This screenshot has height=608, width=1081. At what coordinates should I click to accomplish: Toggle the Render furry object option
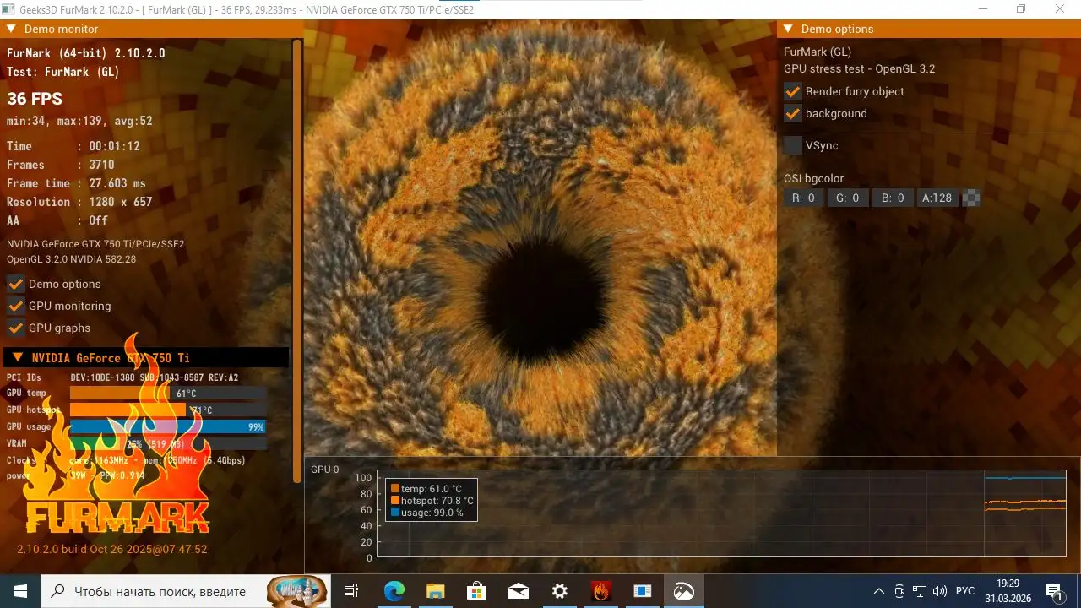(792, 91)
